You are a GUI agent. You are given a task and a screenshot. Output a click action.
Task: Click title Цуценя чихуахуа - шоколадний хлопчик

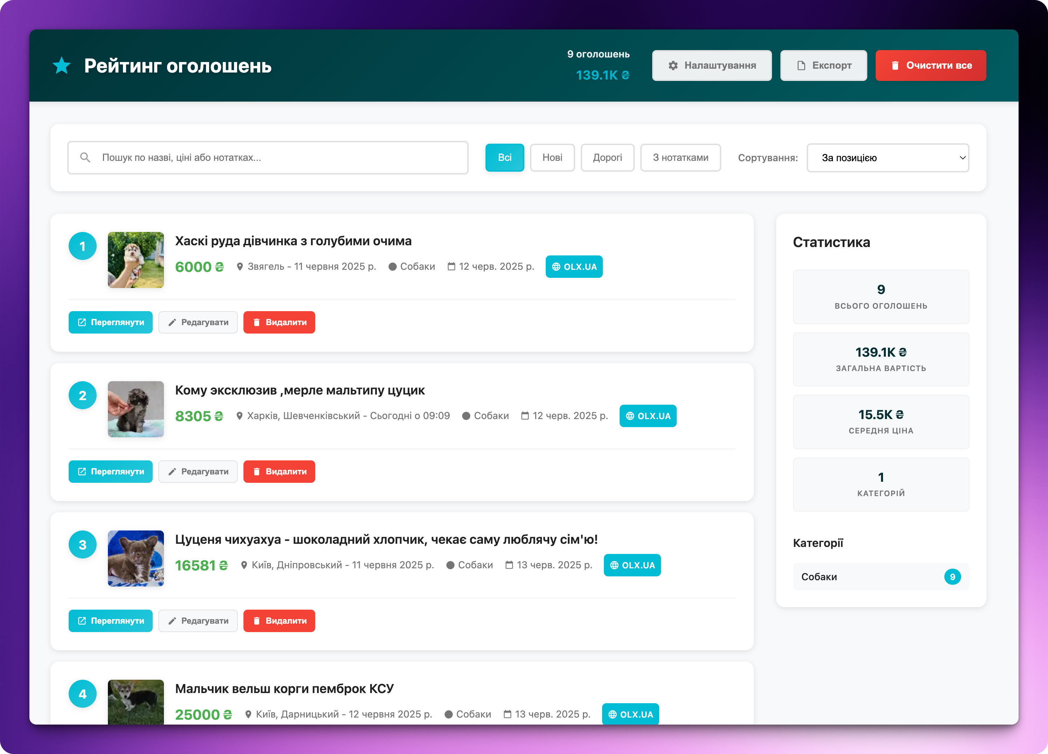[x=386, y=540]
